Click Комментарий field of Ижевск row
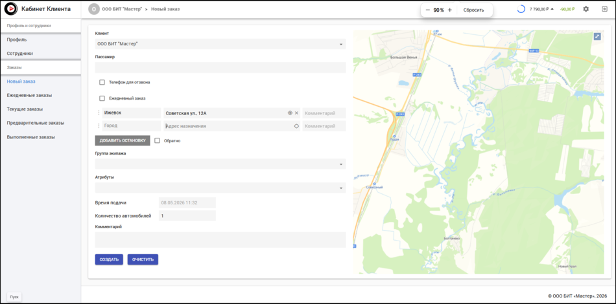The width and height of the screenshot is (616, 304). coord(324,113)
